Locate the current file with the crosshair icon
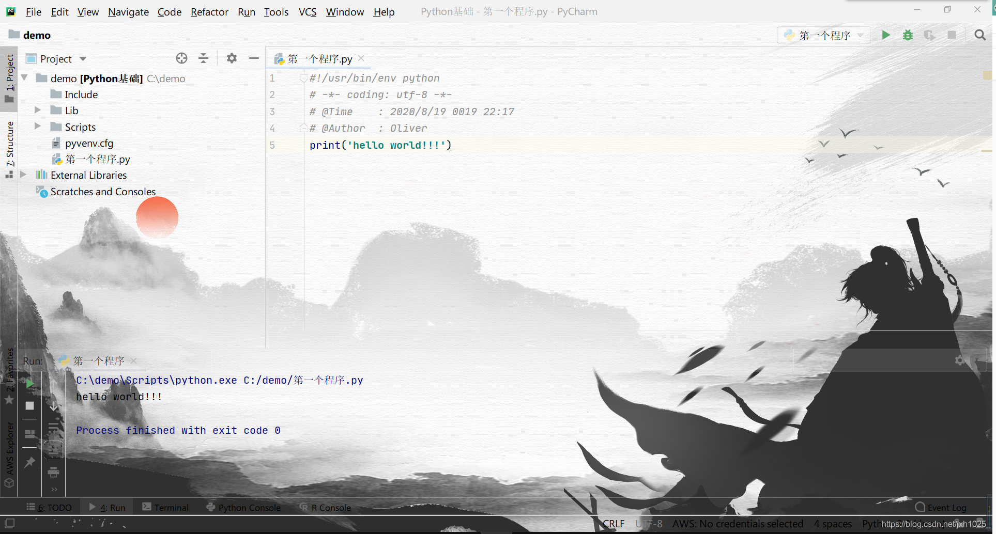Viewport: 996px width, 534px height. click(x=181, y=58)
